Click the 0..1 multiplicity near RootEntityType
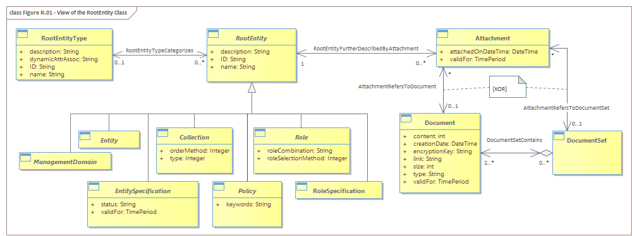 (119, 62)
